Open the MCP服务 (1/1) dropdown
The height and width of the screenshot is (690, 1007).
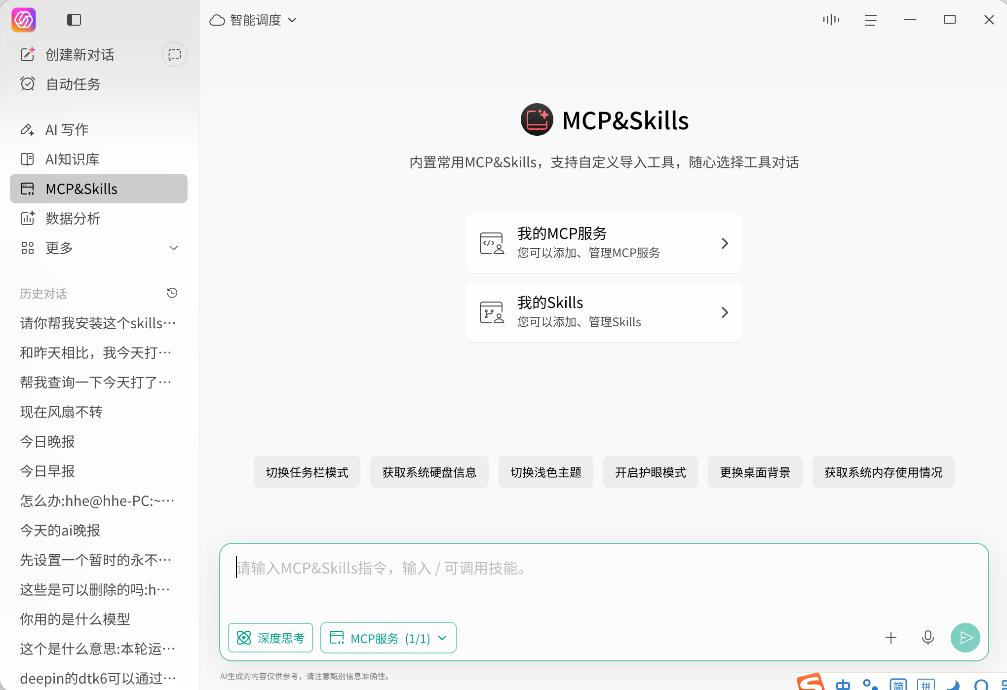[x=388, y=638]
